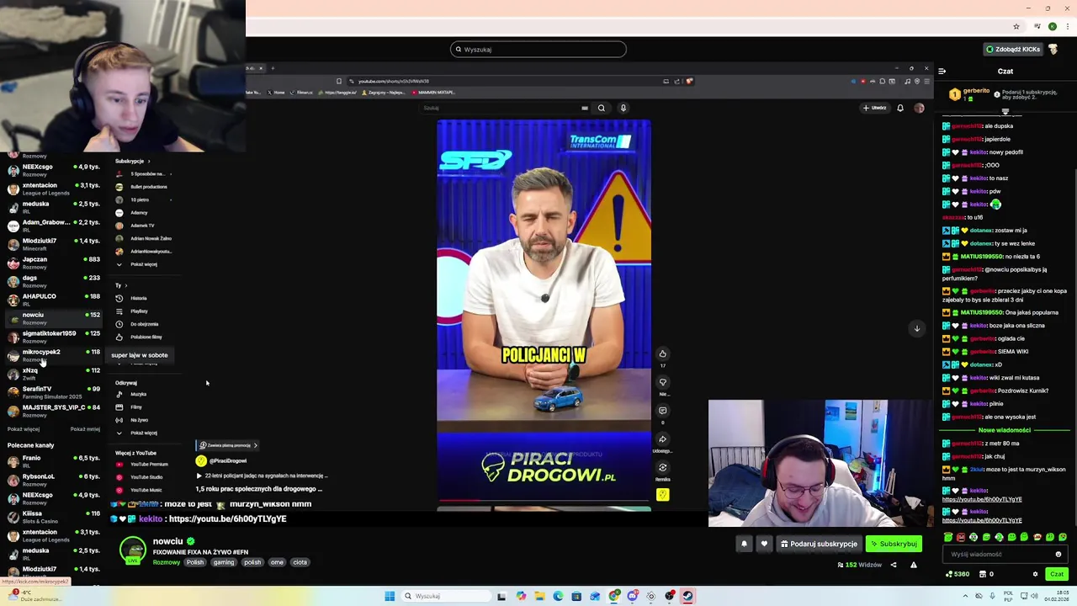Click nowciu channel avatar with LIVE badge
This screenshot has height=606, width=1077.
(x=132, y=550)
